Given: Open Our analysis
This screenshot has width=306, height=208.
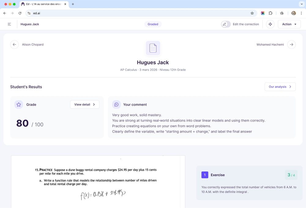Looking at the screenshot, I should click(280, 87).
